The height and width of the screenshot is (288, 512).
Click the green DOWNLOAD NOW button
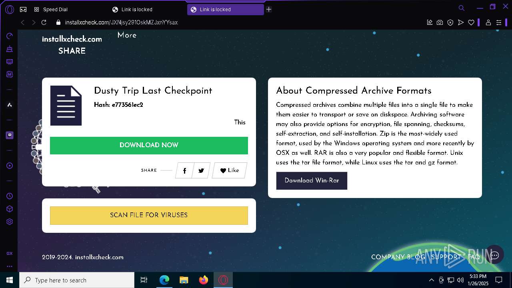[149, 145]
